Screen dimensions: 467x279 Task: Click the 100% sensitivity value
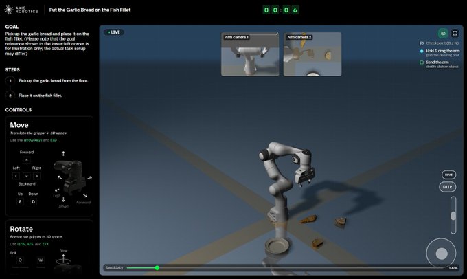(453, 268)
